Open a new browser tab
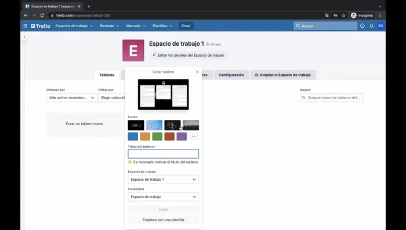 tap(89, 6)
